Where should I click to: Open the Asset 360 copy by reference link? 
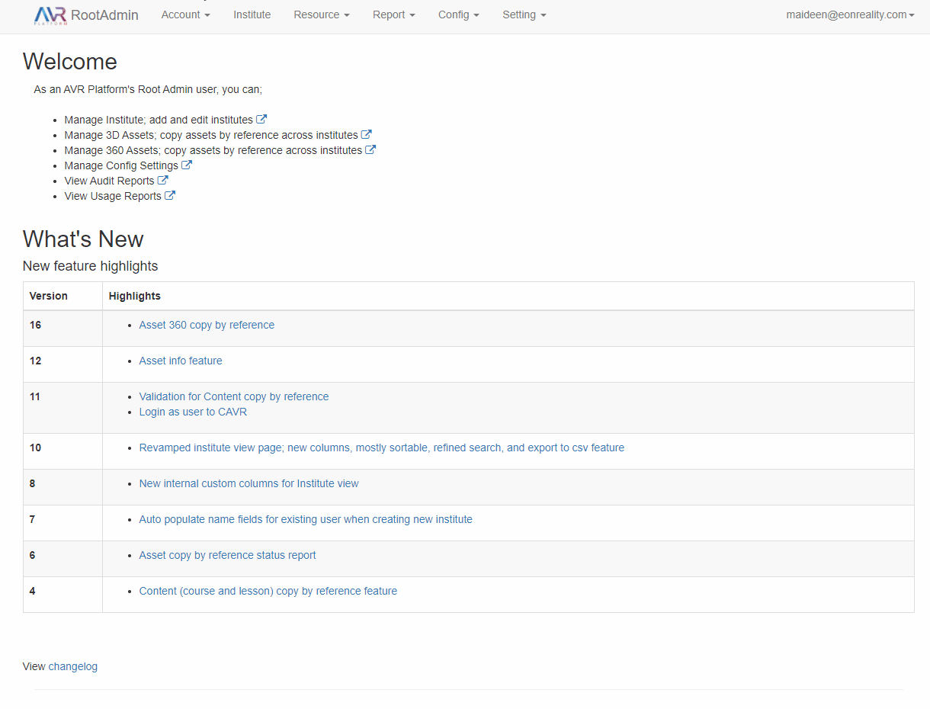pyautogui.click(x=207, y=325)
